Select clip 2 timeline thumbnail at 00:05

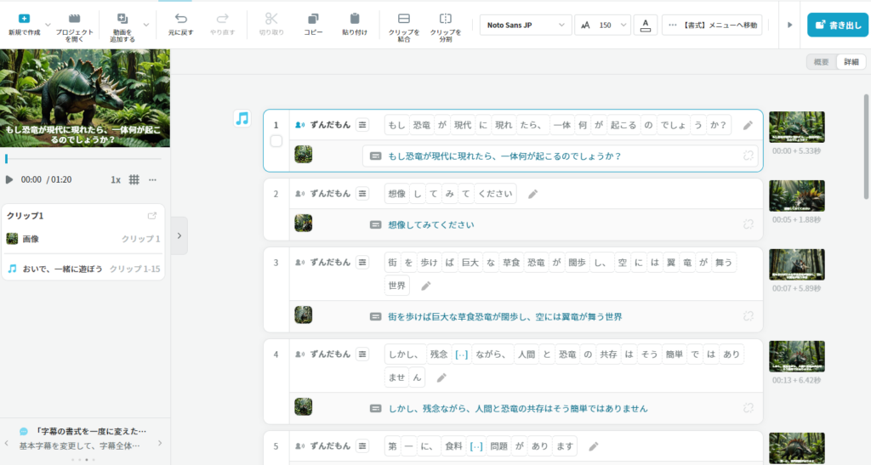(x=796, y=196)
